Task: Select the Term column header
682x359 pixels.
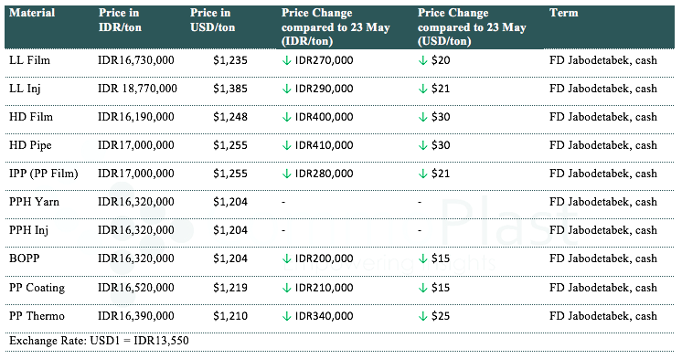Action: tap(564, 13)
